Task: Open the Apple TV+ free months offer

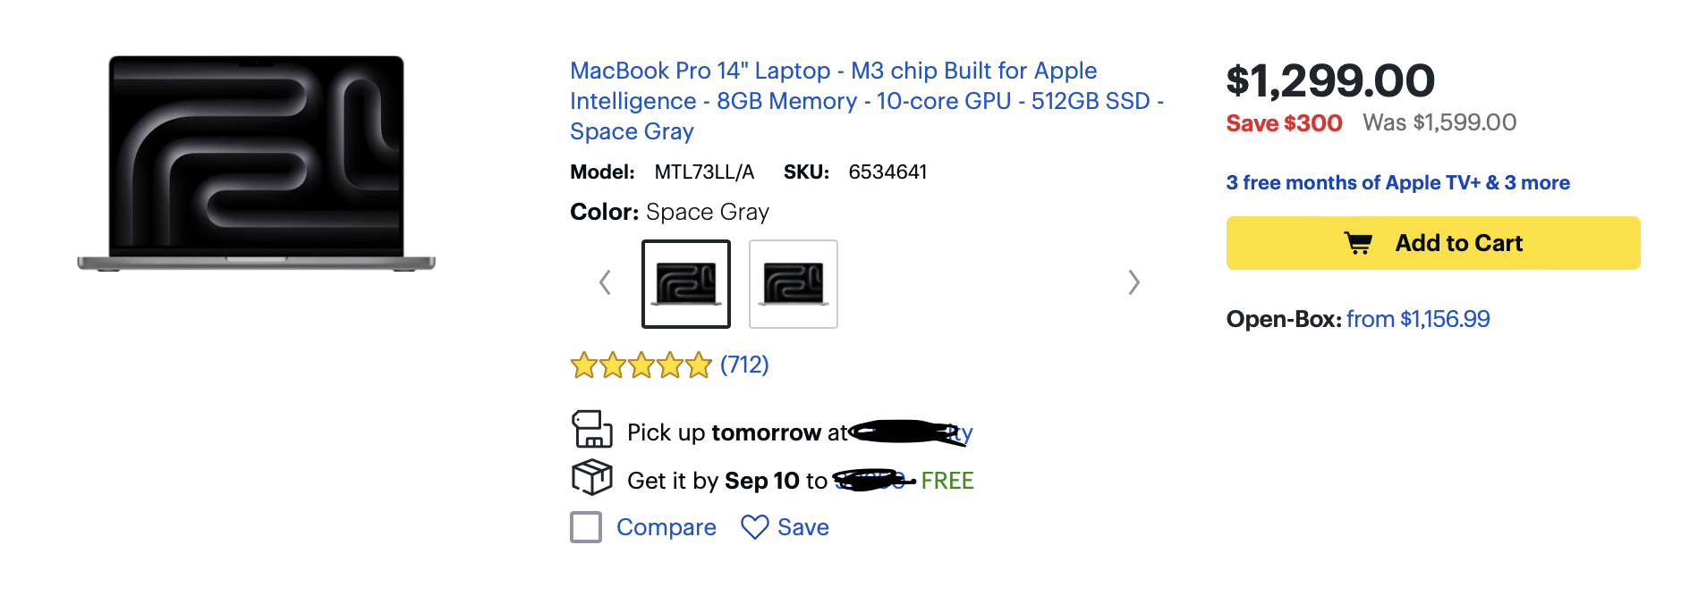Action: 1397,182
